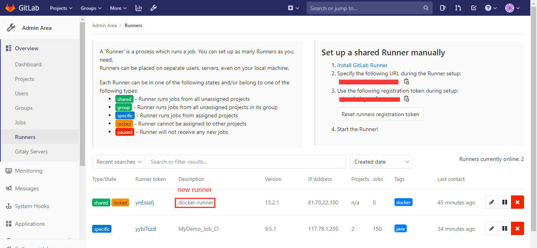Click Admin Area in the breadcrumb
537x248 pixels.
click(x=104, y=26)
